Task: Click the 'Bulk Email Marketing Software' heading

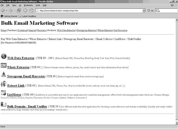Action: pos(40,23)
